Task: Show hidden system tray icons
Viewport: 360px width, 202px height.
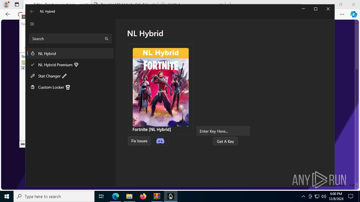Action: click(303, 196)
